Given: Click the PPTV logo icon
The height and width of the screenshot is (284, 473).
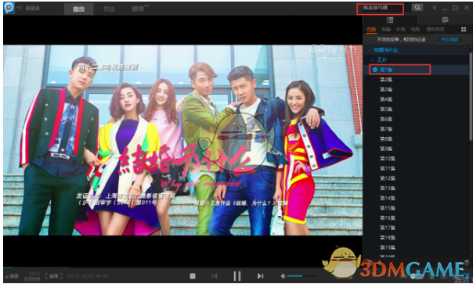Looking at the screenshot, I should pyautogui.click(x=9, y=8).
